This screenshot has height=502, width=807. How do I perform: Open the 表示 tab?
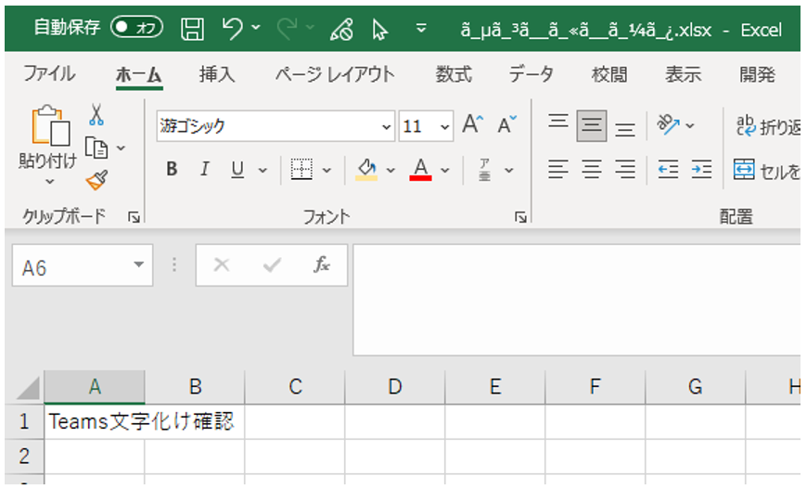[x=683, y=74]
